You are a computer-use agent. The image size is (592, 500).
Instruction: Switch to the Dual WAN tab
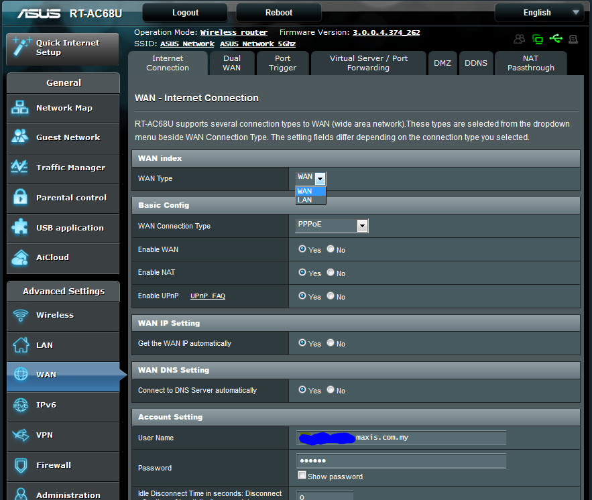pos(232,63)
